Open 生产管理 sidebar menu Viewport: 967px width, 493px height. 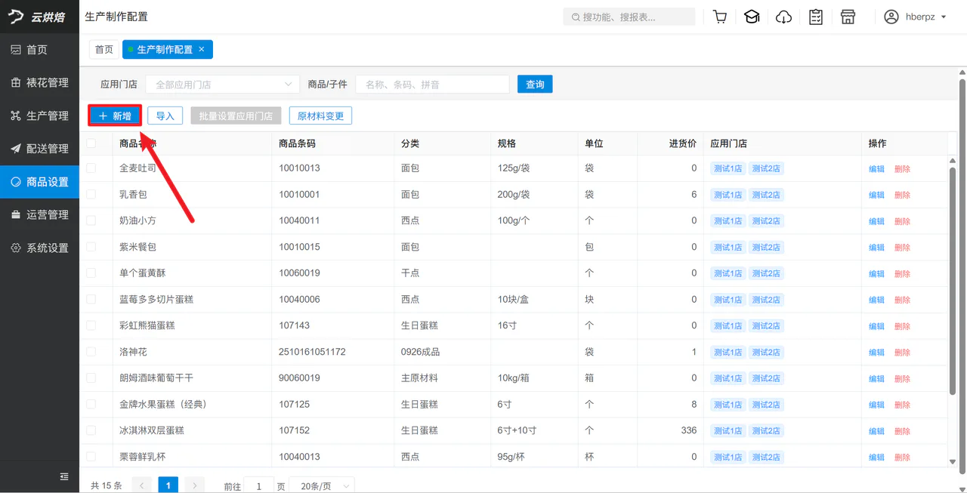coord(39,116)
